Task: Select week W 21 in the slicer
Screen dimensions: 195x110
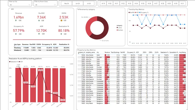Action: [x=116, y=3]
